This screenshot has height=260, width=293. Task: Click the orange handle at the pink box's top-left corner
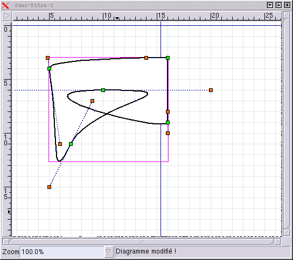click(x=47, y=58)
